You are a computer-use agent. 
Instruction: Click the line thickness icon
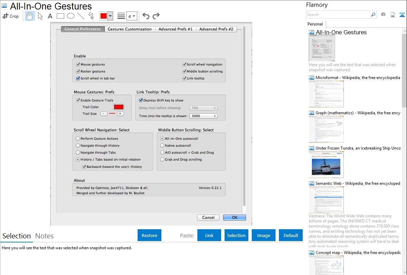tap(121, 16)
